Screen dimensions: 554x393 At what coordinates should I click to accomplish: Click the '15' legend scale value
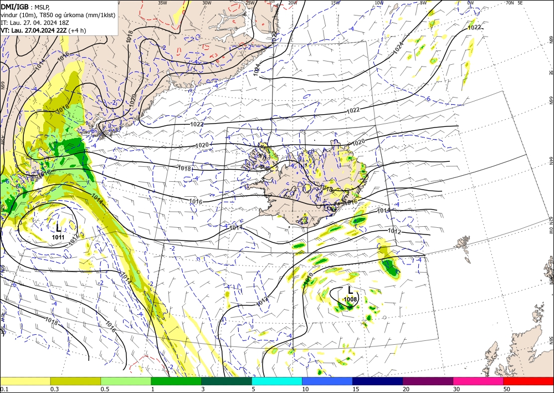pos(356,389)
